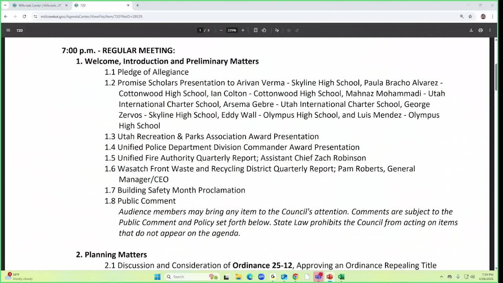
Task: Zoom out of the PDF document
Action: point(221,30)
